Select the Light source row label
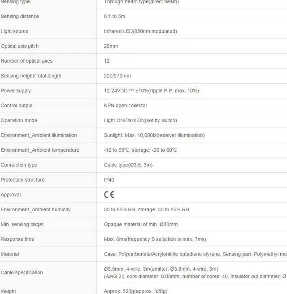 click(x=14, y=31)
